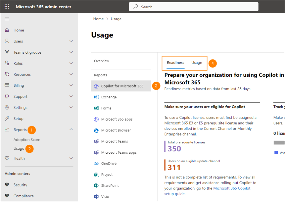Image resolution: width=285 pixels, height=202 pixels.
Task: Expand the Users navigation section
Action: click(x=71, y=41)
